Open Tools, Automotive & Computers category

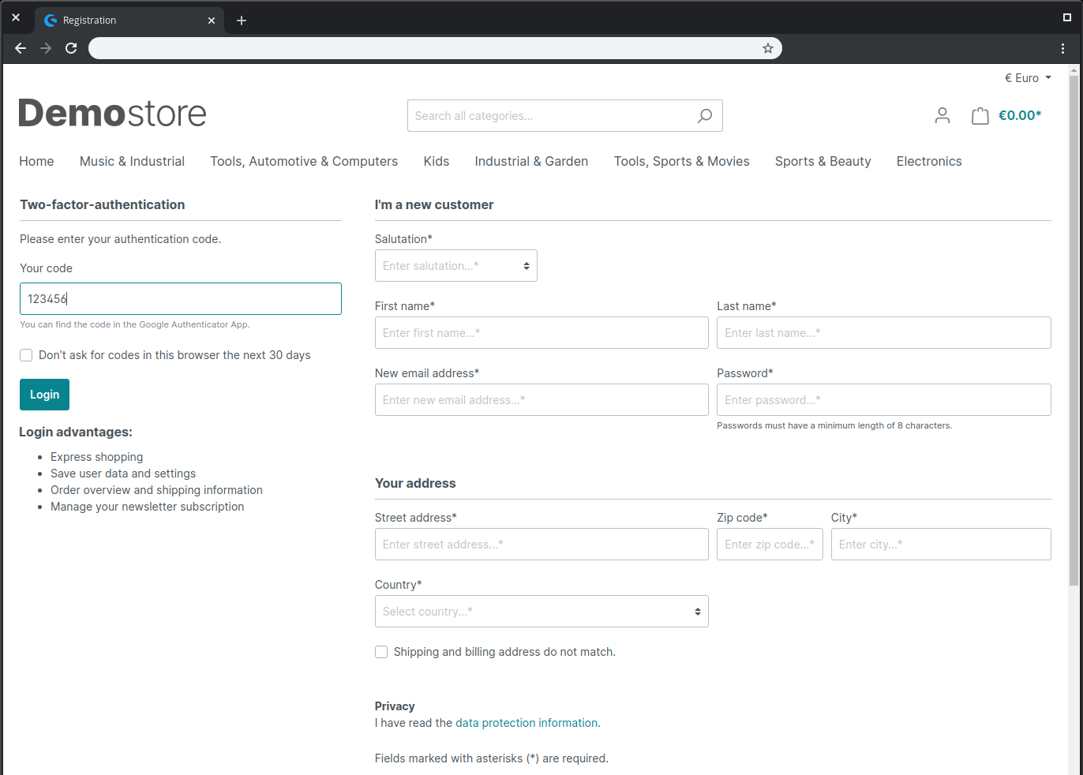click(304, 161)
